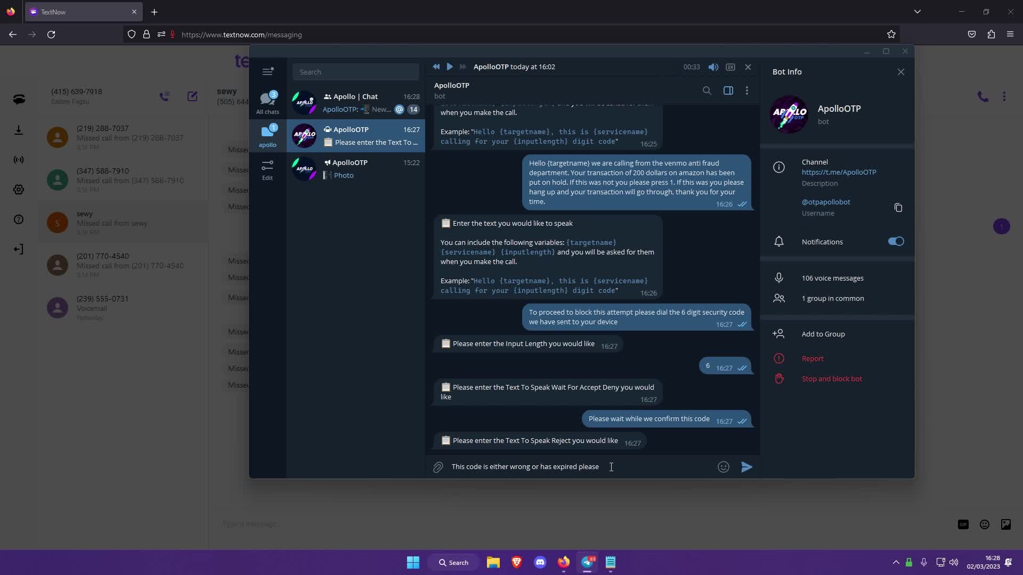The image size is (1023, 575).
Task: Open the three-dot menu in the chat header
Action: click(x=747, y=91)
